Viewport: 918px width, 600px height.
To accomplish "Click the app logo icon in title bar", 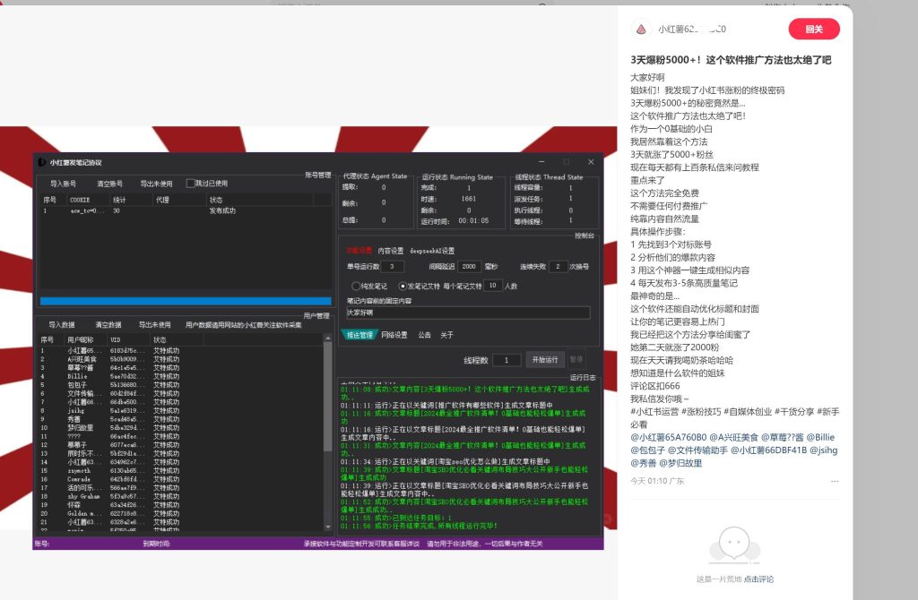I will pos(41,162).
